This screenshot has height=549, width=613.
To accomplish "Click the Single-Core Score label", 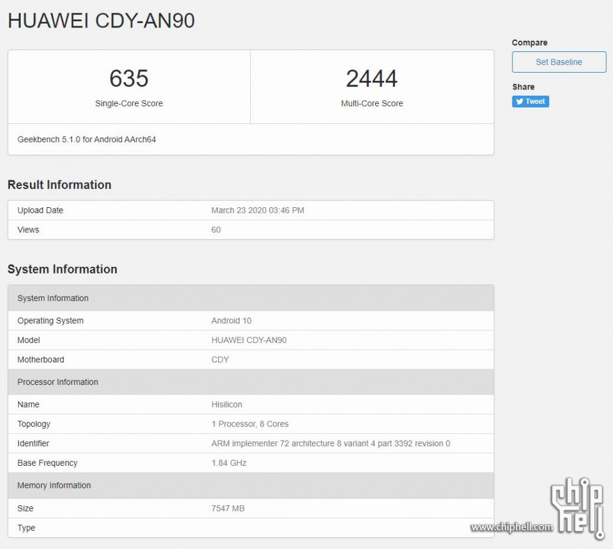I will [x=129, y=103].
